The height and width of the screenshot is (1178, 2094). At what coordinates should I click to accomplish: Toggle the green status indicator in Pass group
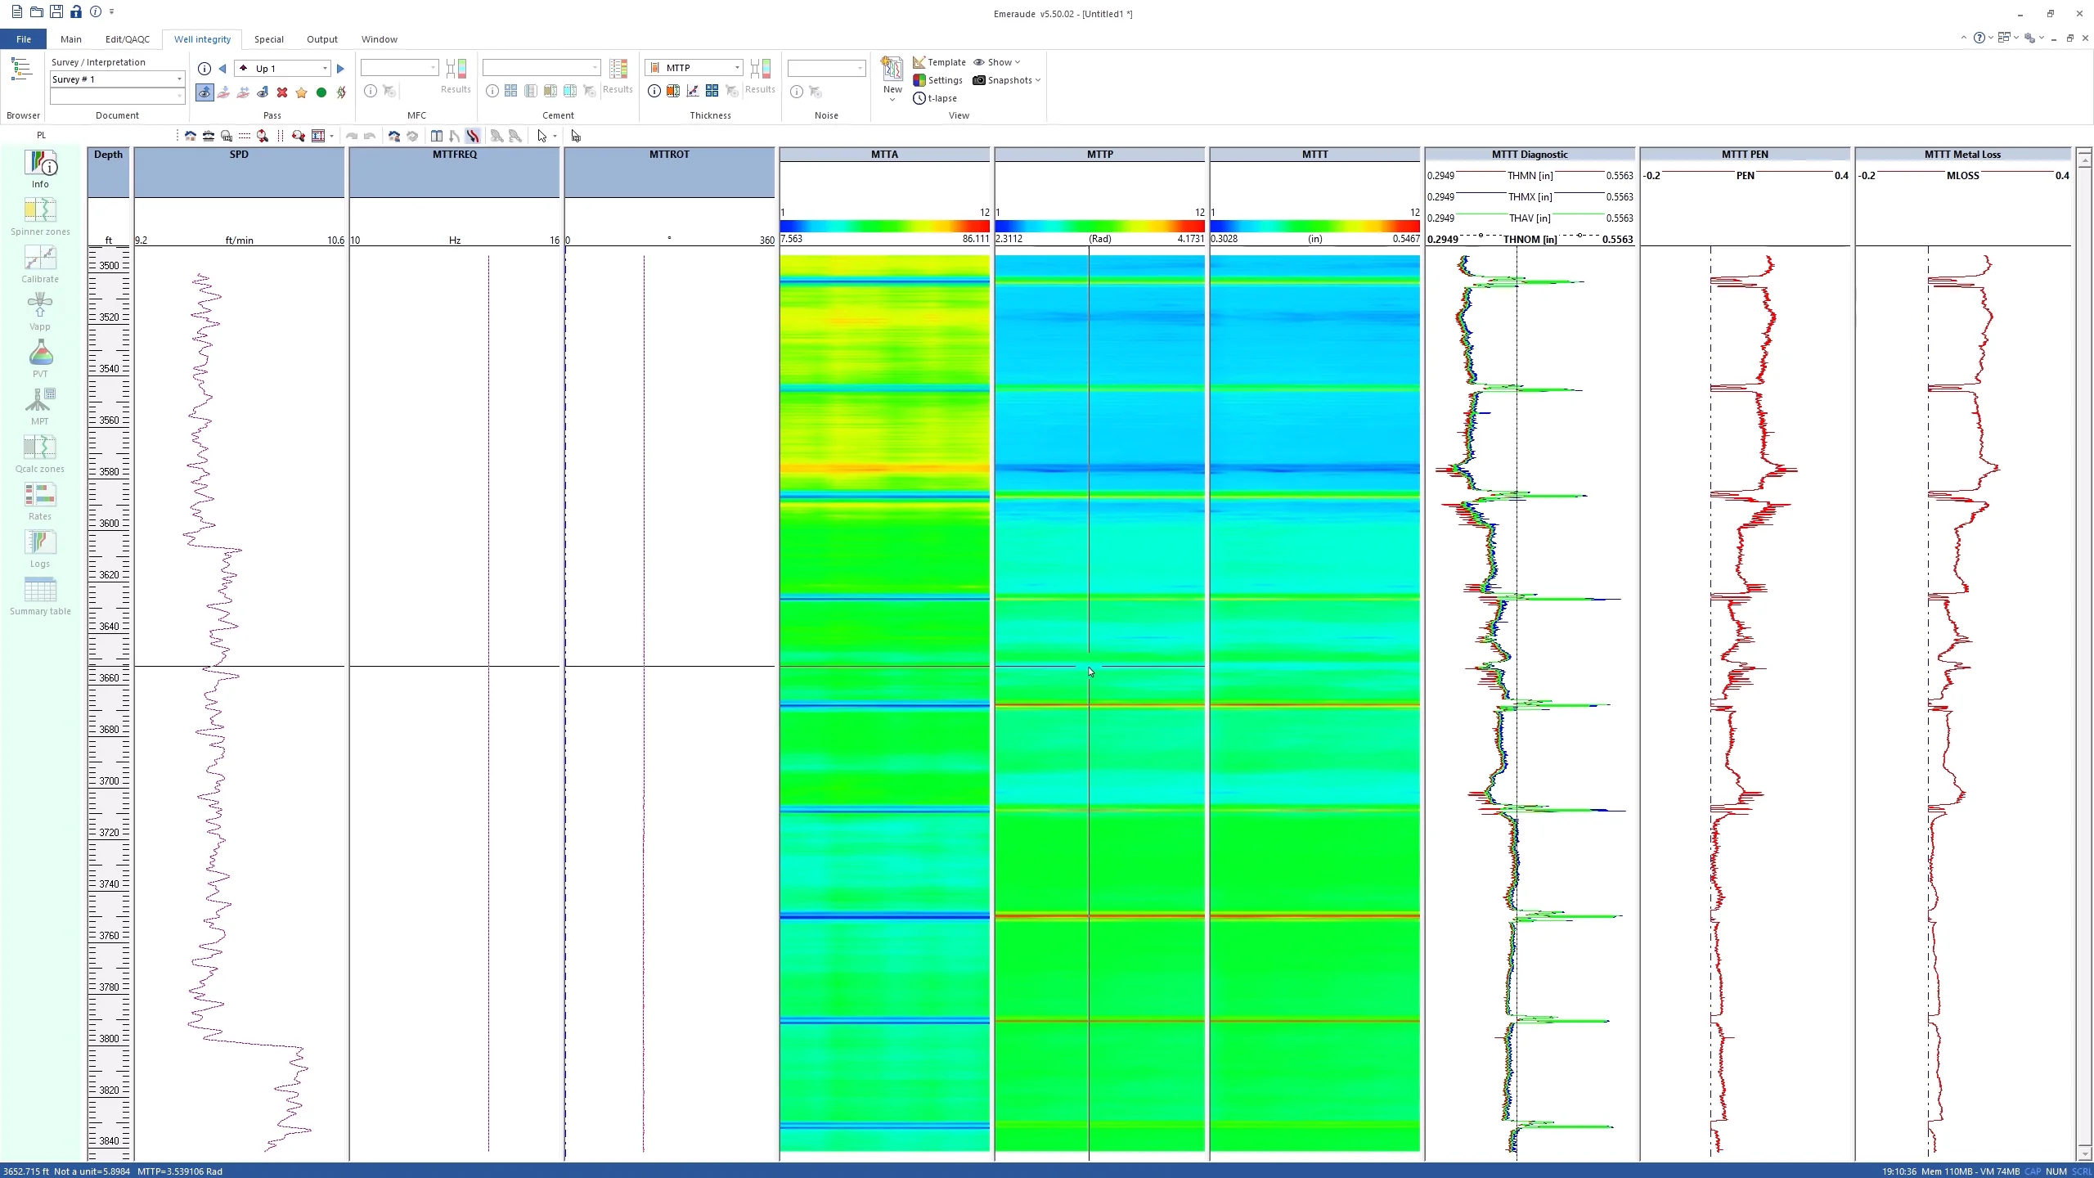tap(321, 92)
